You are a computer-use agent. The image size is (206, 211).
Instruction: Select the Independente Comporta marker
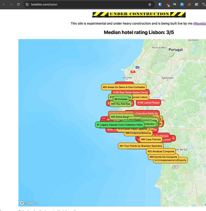click(x=171, y=161)
